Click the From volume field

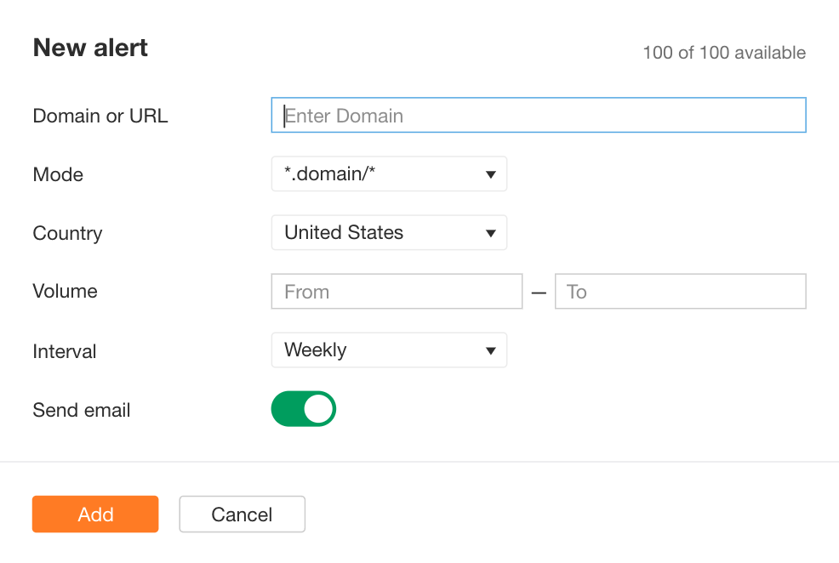(397, 291)
